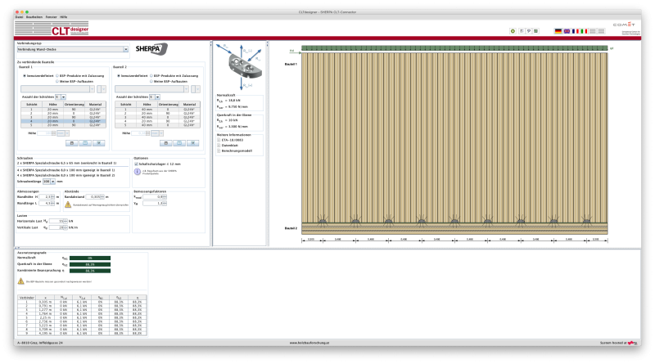Image resolution: width=655 pixels, height=364 pixels.
Task: Switch language with the German flag
Action: coord(558,31)
